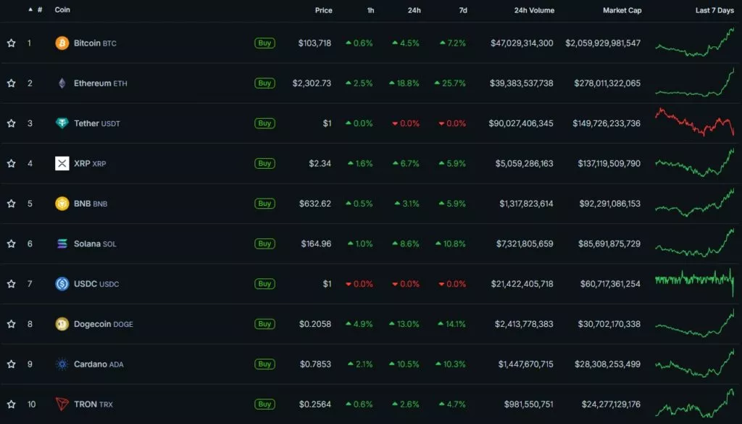742x424 pixels.
Task: Click the Dogecoin logo icon
Action: [62, 324]
